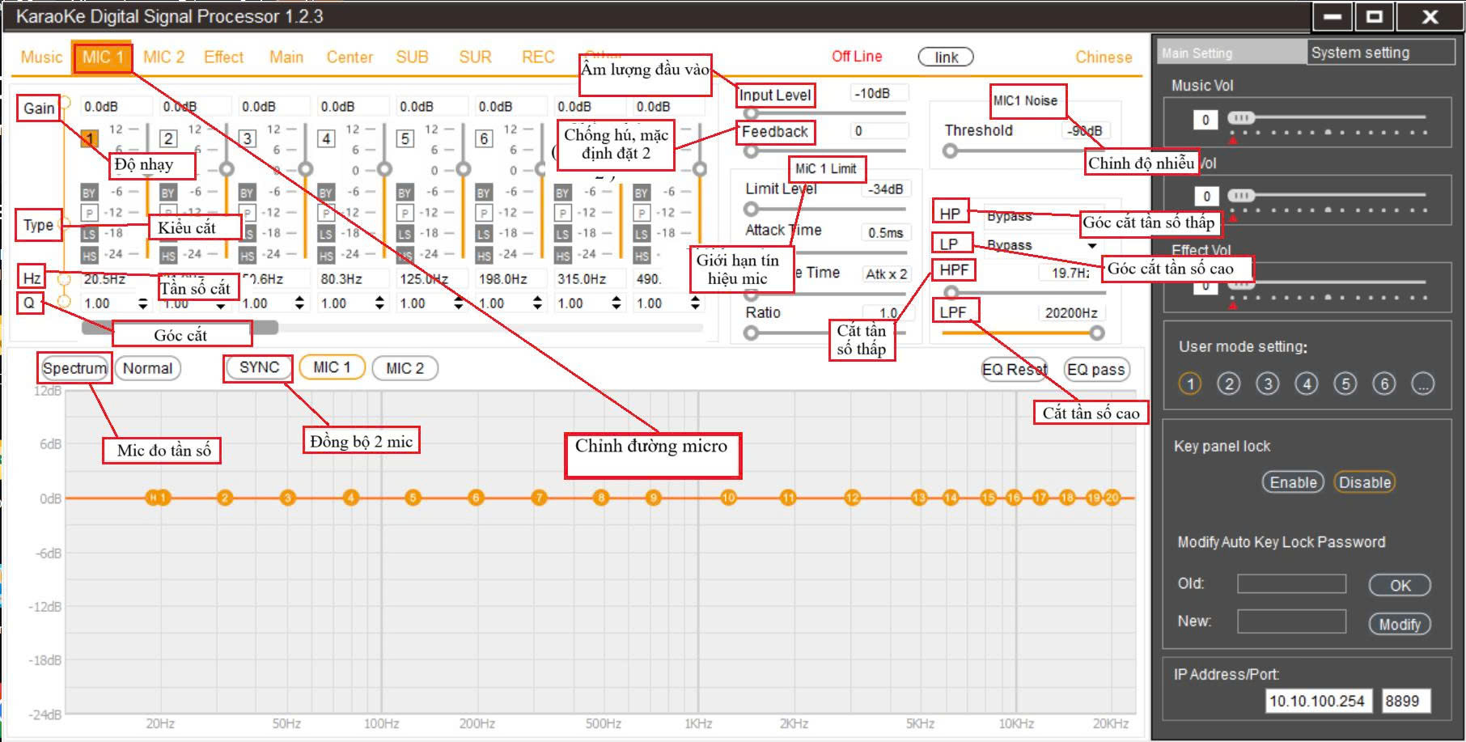Set band 1 type to P peak

point(89,213)
